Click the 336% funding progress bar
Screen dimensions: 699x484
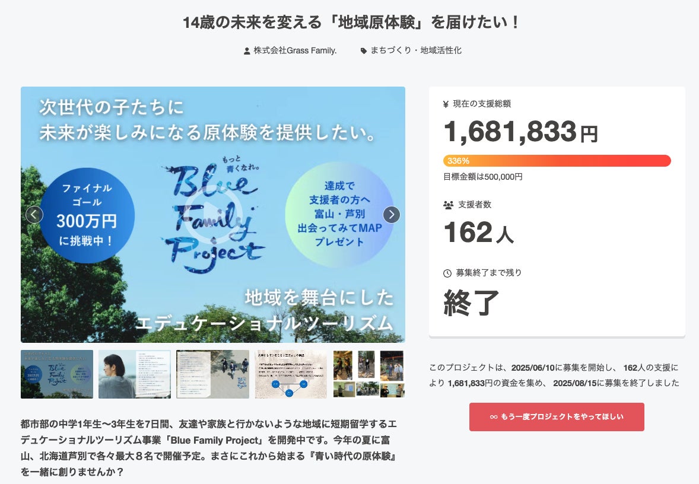(557, 161)
